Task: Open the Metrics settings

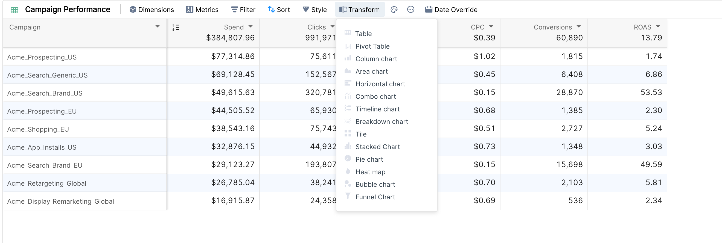Action: (202, 10)
